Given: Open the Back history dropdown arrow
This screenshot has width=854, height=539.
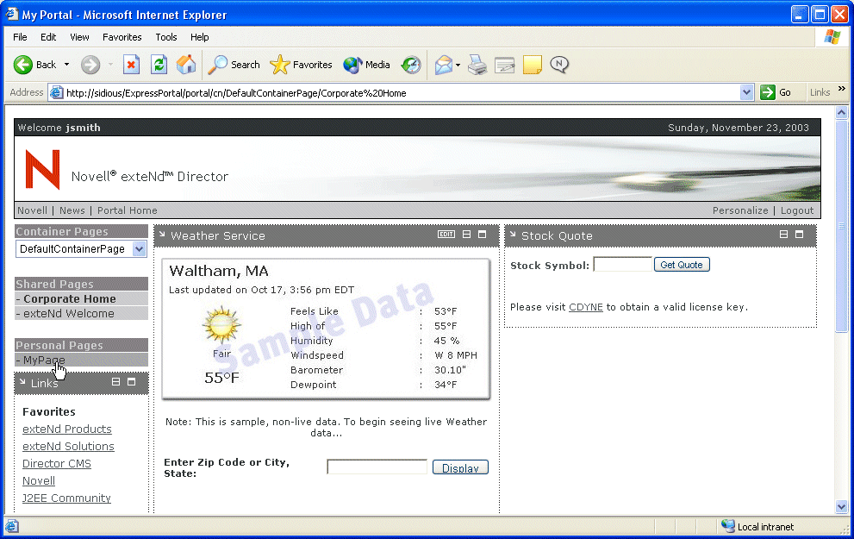Looking at the screenshot, I should coord(66,65).
